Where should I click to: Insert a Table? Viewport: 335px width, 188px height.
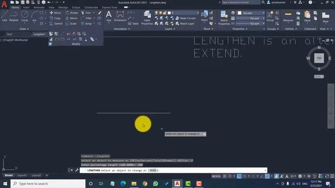pos(133,23)
